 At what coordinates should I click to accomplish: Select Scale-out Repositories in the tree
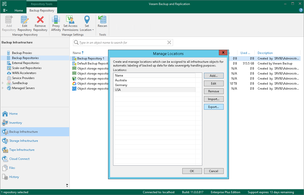pos(27,68)
